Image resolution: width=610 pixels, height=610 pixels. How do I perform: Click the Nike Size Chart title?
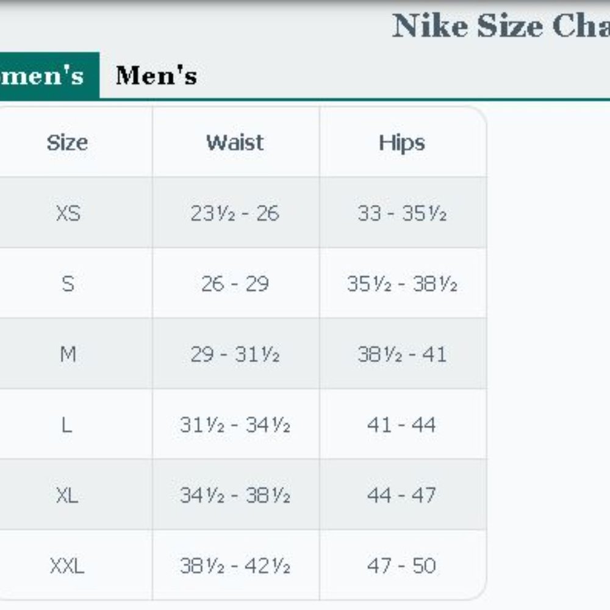click(x=506, y=26)
